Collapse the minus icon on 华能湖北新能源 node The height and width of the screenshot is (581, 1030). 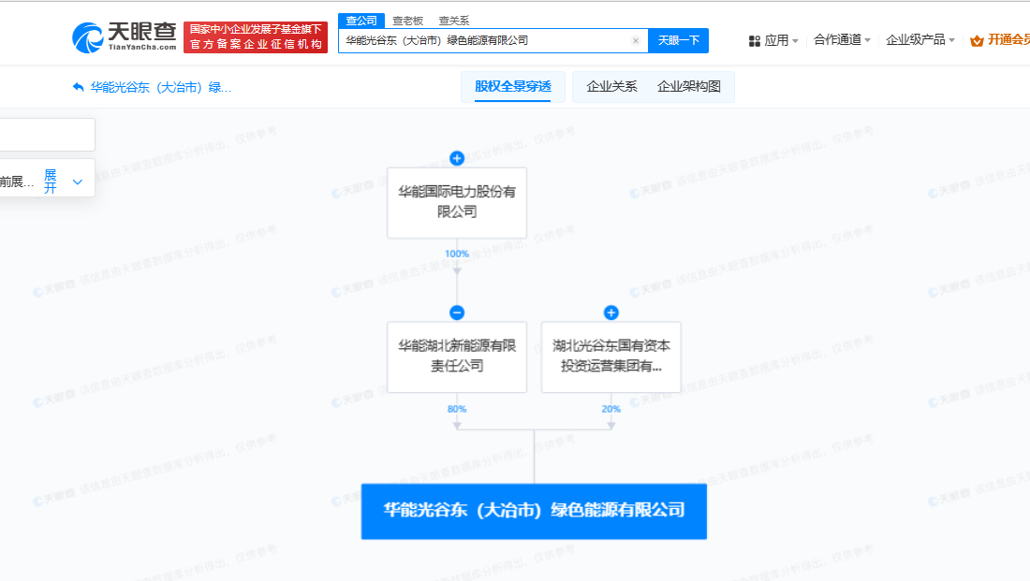[x=456, y=312]
